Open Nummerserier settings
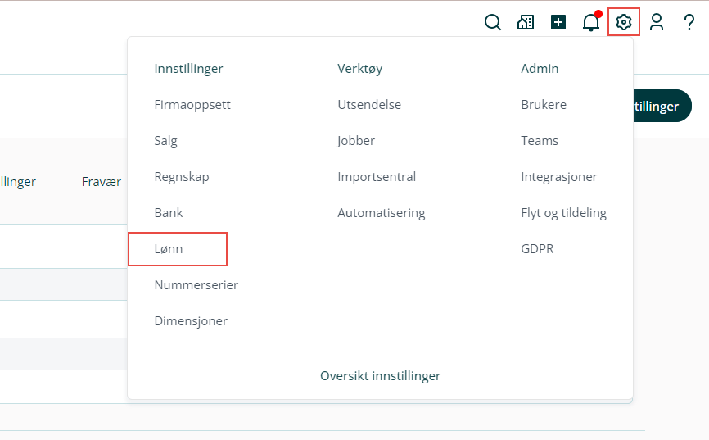The height and width of the screenshot is (440, 709). (x=196, y=285)
